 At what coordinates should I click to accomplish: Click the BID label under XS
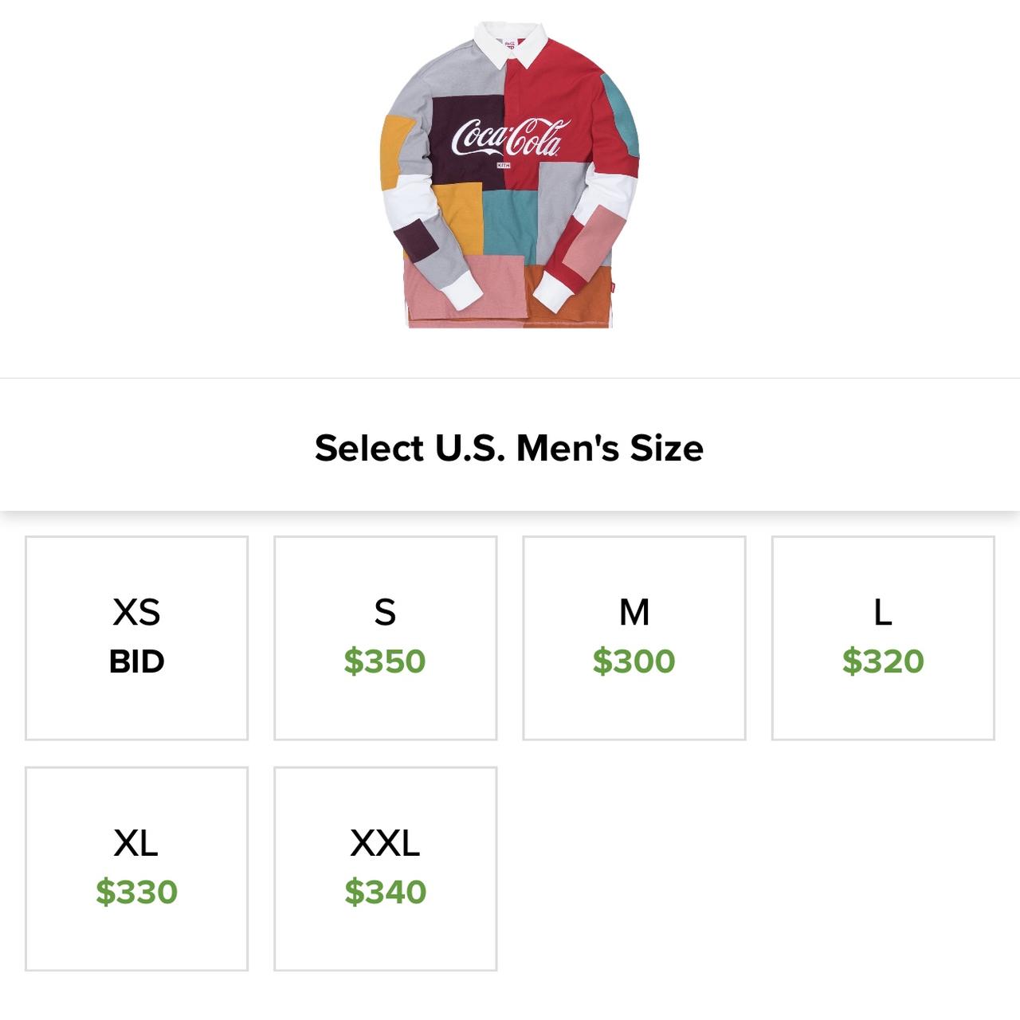136,661
